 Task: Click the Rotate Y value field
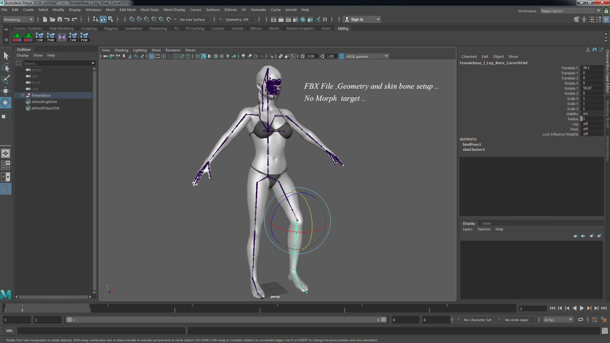(592, 88)
